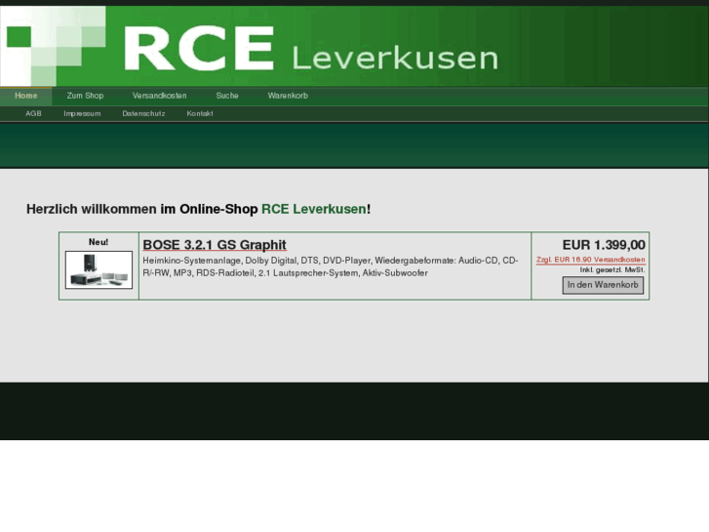The height and width of the screenshot is (532, 709).
Task: Click the RCE logo in the header
Action: point(199,48)
